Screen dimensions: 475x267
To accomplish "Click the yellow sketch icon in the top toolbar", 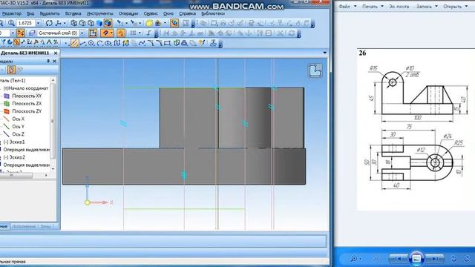I will (149, 23).
